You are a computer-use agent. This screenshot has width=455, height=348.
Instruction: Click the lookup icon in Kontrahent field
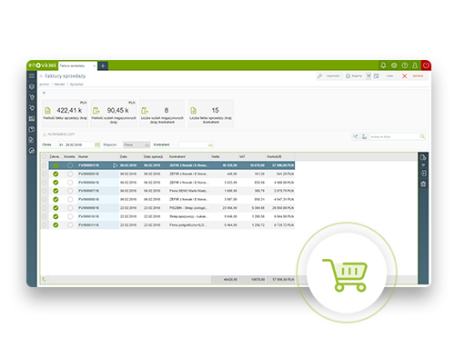(x=210, y=145)
